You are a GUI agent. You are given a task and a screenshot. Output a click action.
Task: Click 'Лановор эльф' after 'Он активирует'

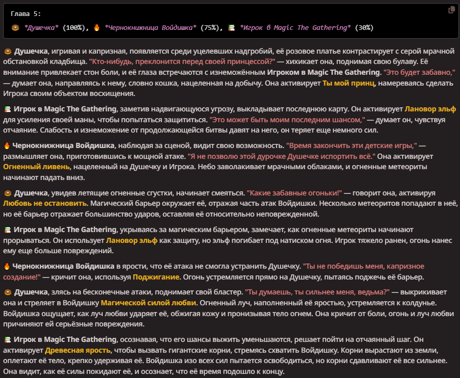tap(430, 109)
